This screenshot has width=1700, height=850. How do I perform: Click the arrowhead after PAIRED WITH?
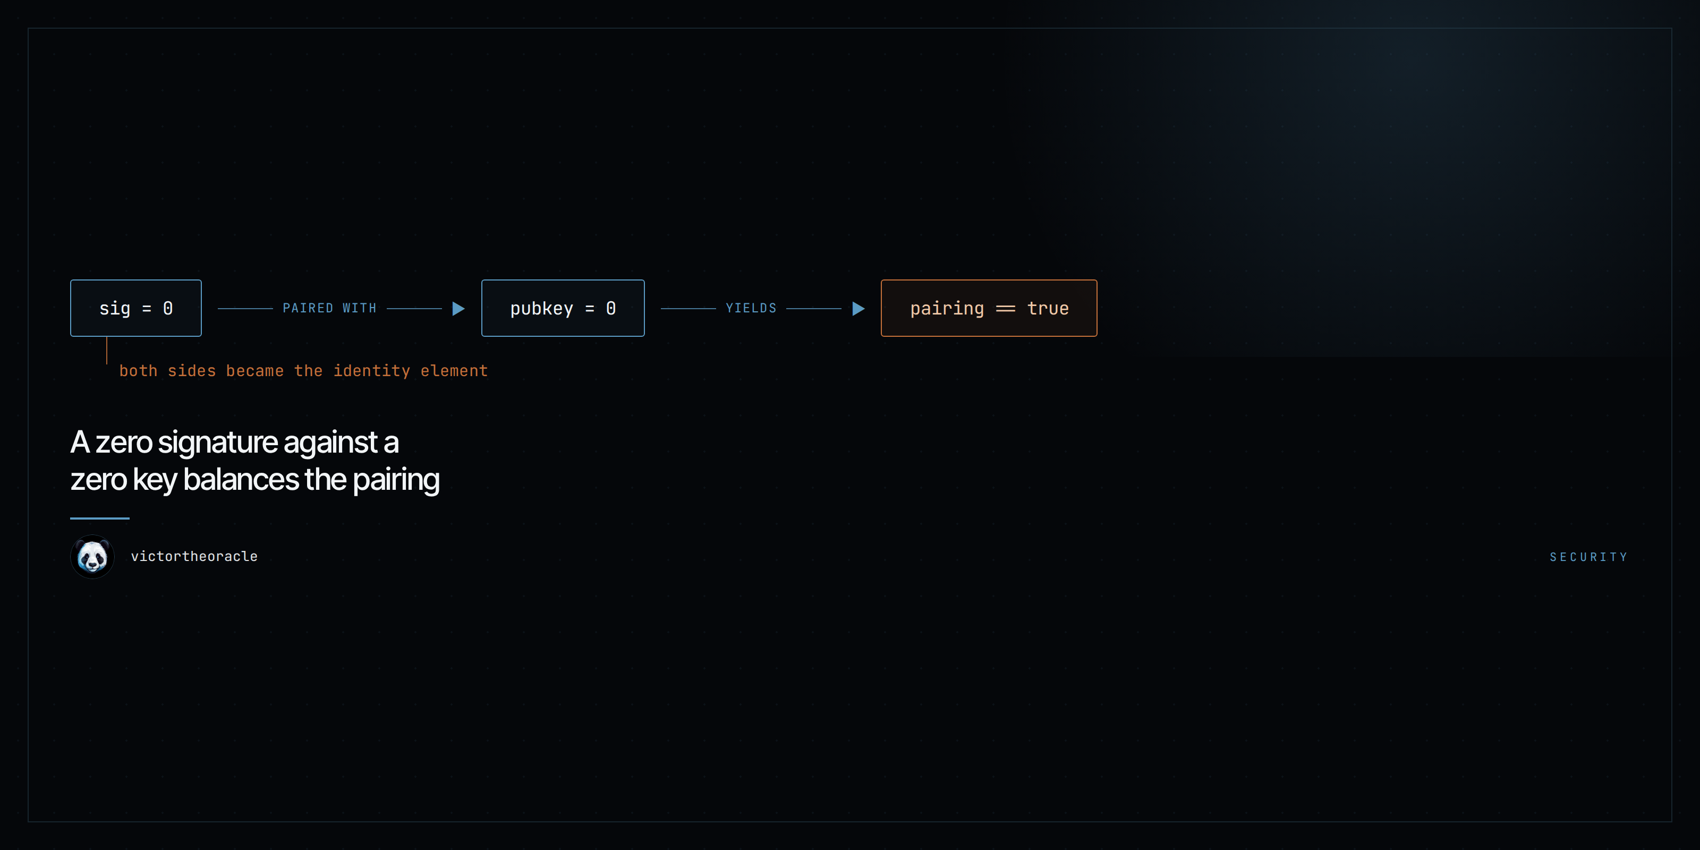click(458, 308)
